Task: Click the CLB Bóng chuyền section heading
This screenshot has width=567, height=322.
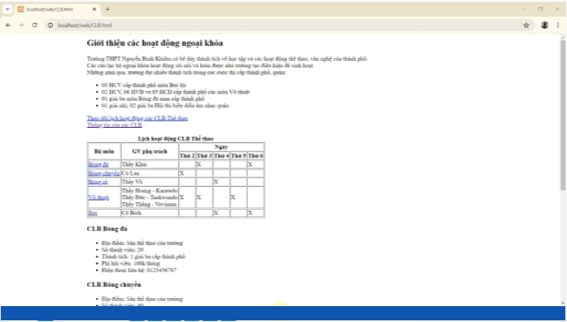Action: coord(114,285)
